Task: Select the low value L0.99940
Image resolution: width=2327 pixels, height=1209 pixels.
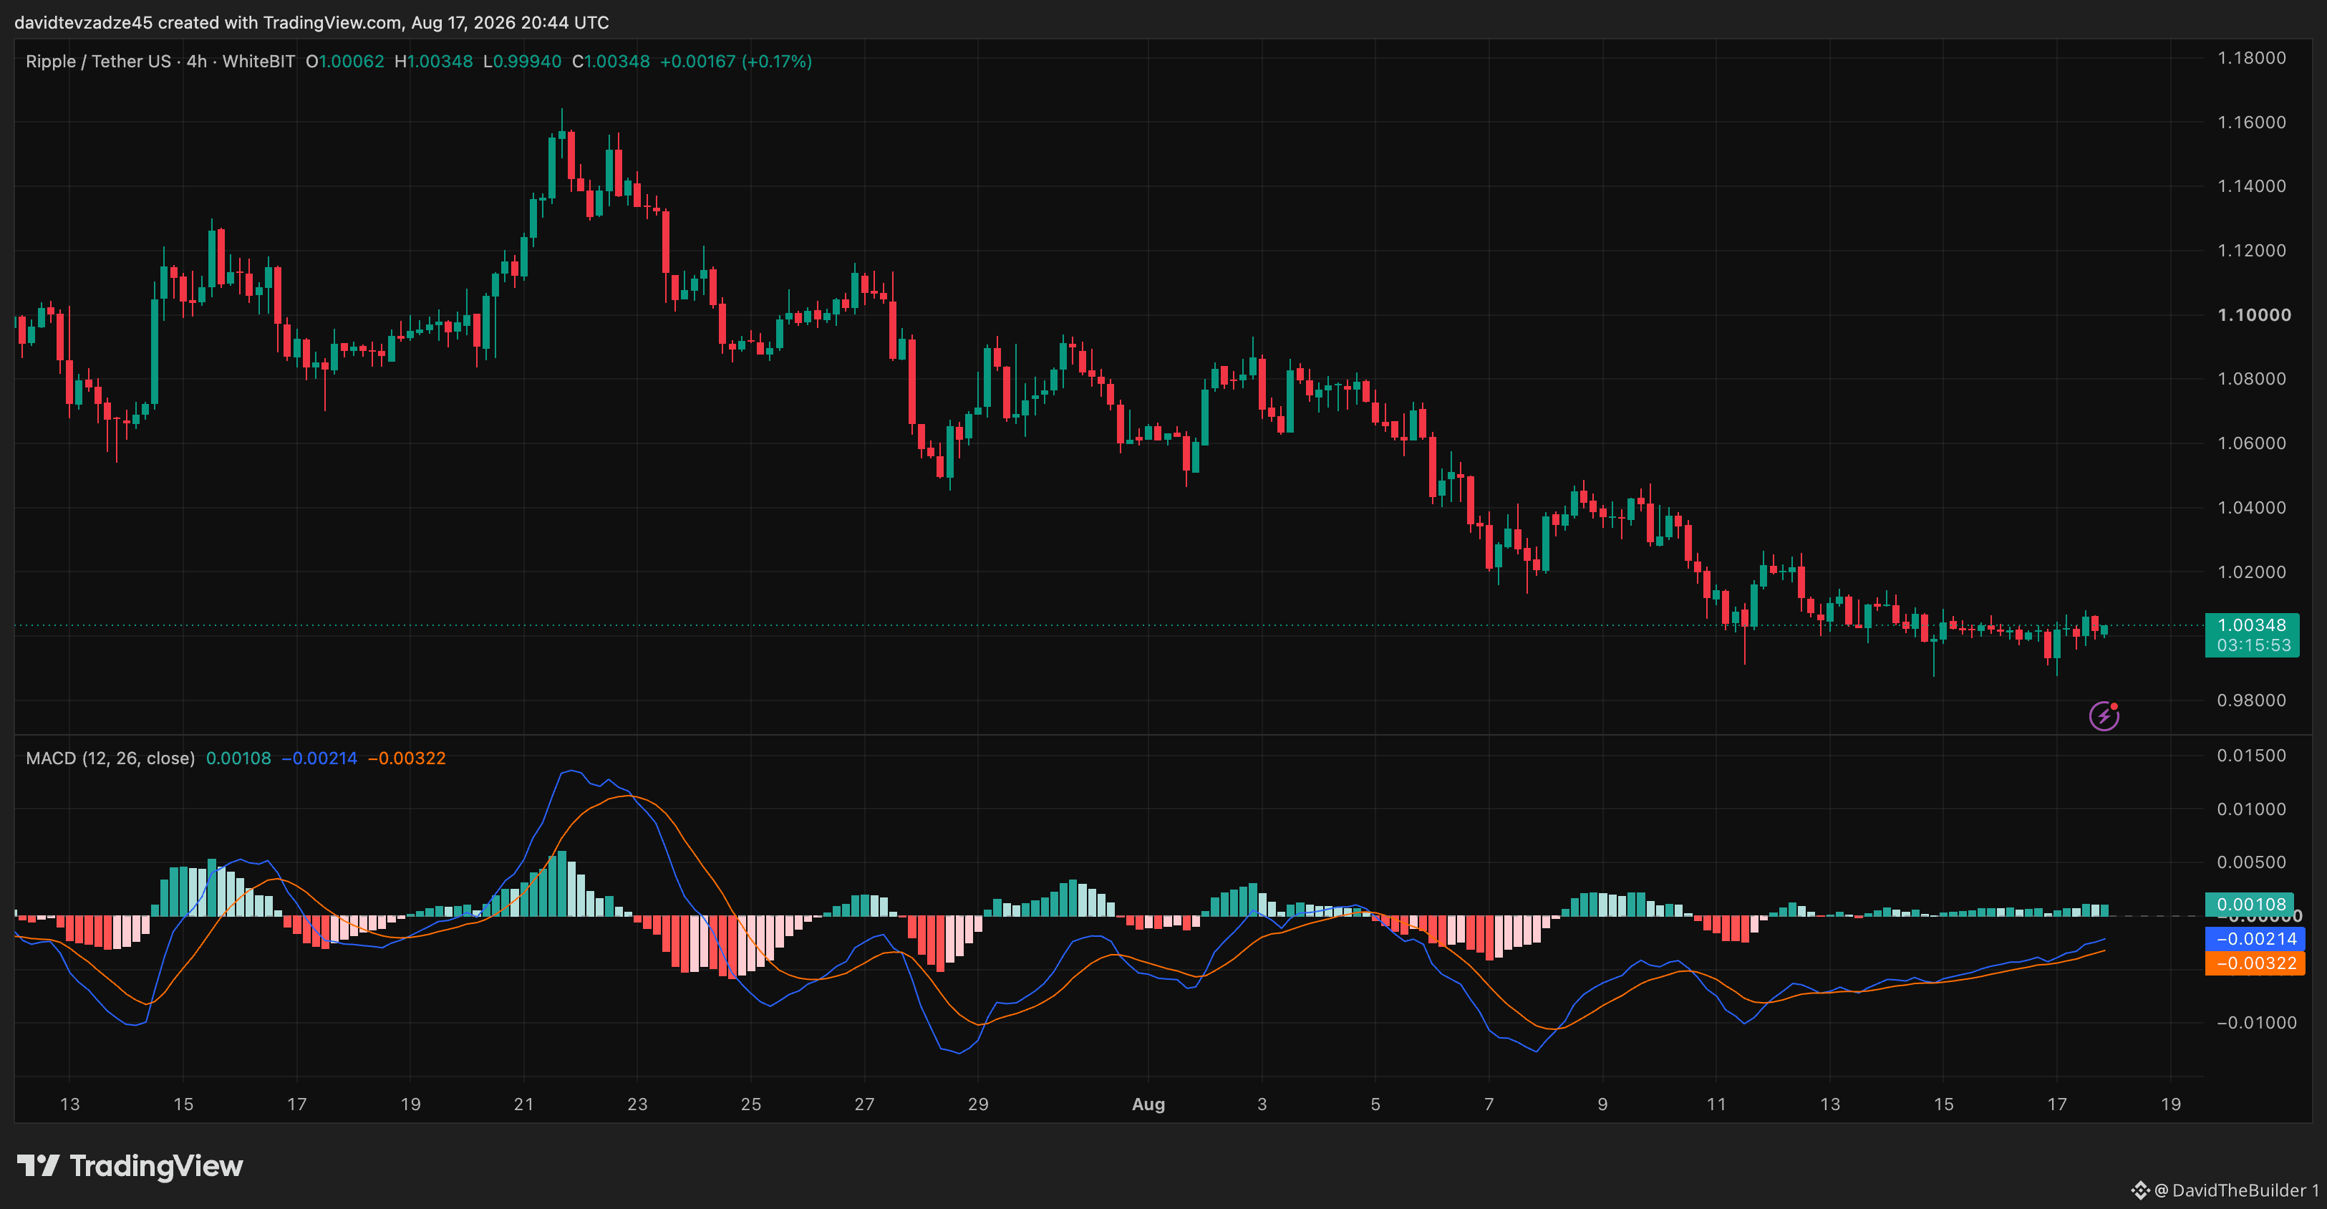Action: 522,62
